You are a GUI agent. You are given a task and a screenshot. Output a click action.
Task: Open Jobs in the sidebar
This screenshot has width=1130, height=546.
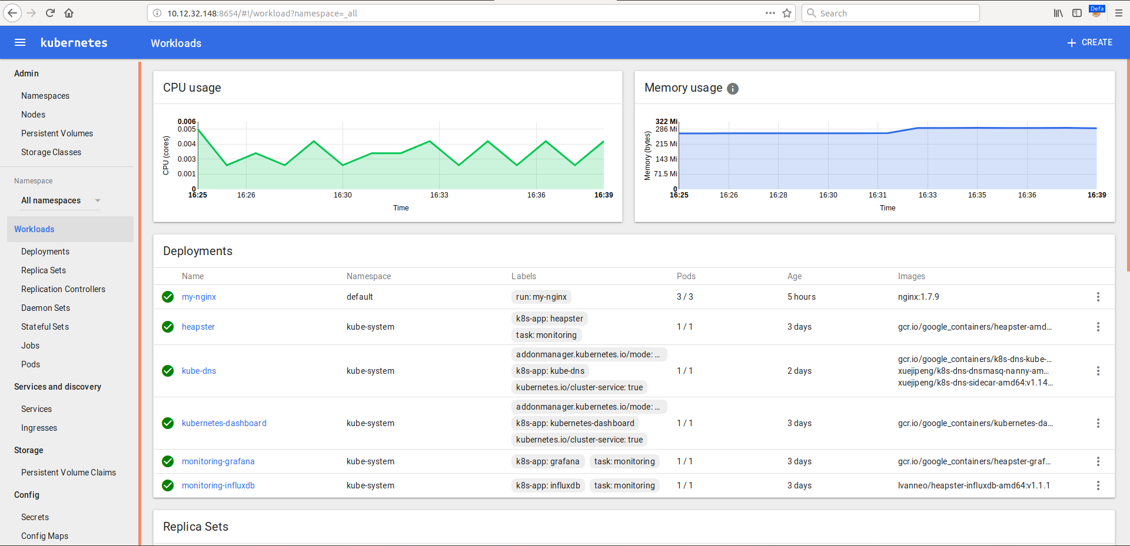(x=30, y=346)
